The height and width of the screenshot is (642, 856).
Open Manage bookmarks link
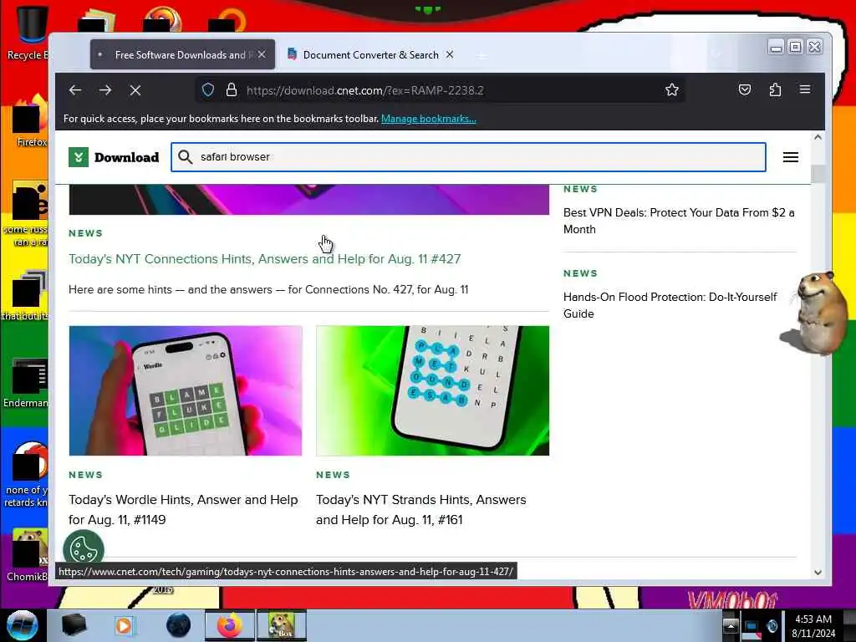coord(429,119)
